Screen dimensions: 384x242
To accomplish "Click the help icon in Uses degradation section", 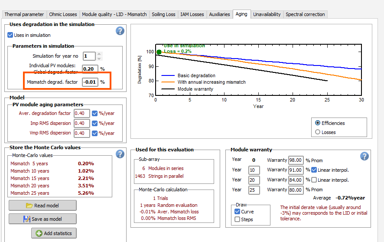I will (120, 31).
